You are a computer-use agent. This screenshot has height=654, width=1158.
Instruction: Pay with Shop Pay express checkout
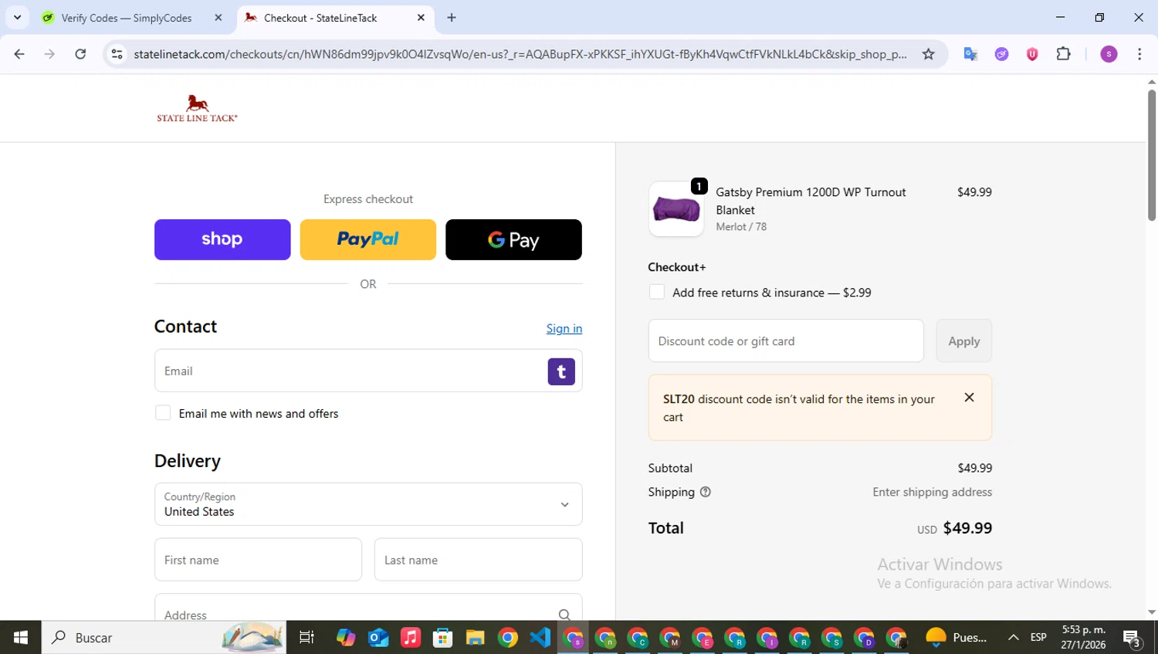222,239
